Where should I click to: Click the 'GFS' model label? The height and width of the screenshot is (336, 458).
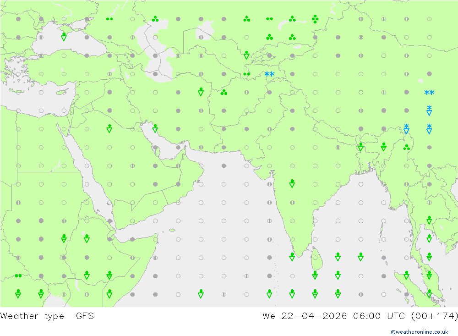[85, 316]
